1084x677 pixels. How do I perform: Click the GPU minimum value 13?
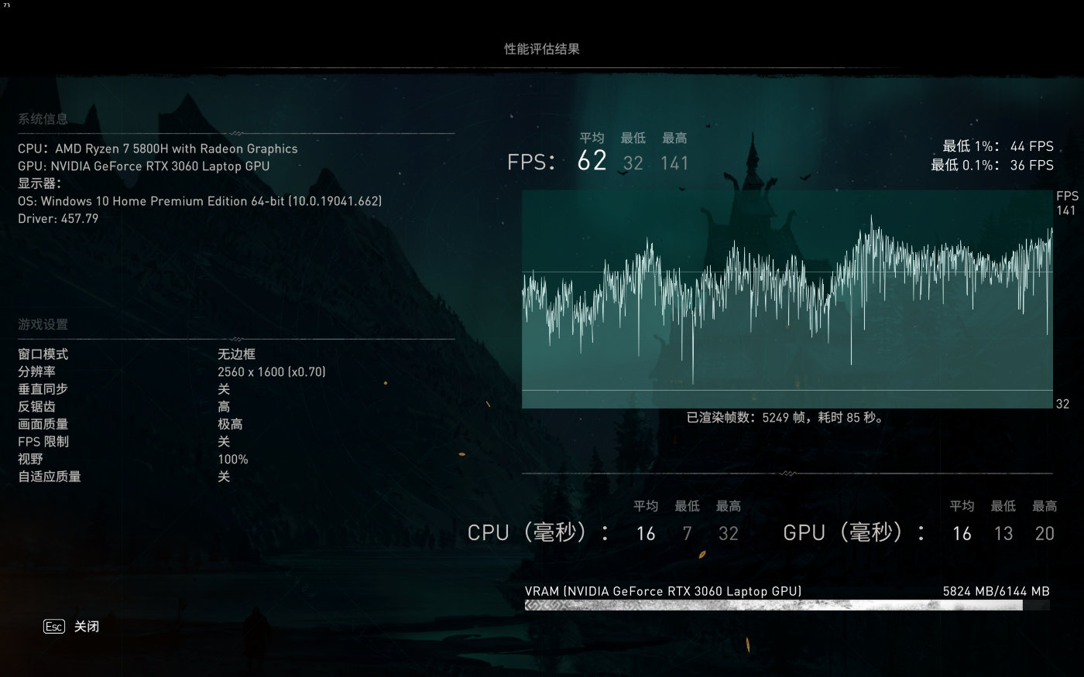tap(1003, 534)
